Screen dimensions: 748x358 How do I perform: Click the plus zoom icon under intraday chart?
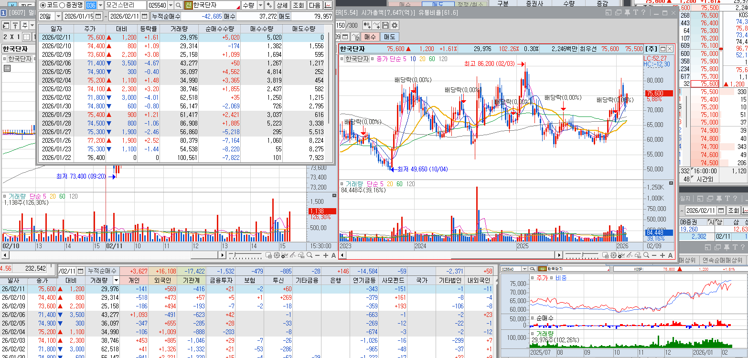click(326, 255)
